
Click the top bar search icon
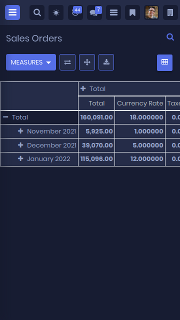37,12
